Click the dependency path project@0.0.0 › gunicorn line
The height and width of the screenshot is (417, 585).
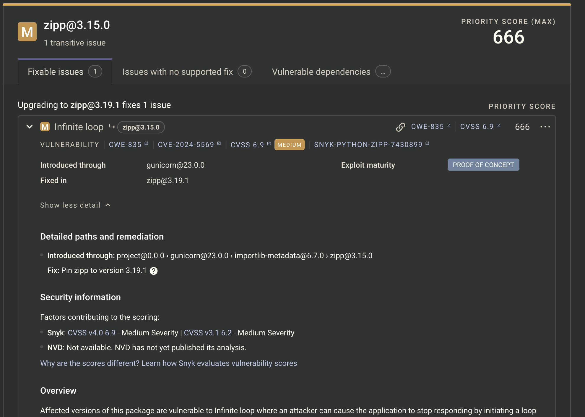(x=210, y=256)
